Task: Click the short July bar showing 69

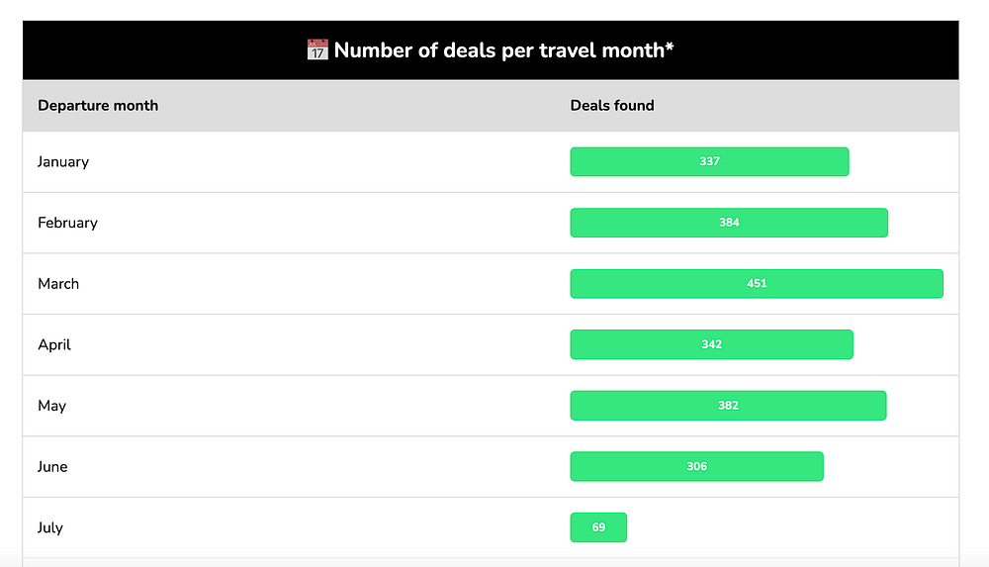Action: point(598,527)
